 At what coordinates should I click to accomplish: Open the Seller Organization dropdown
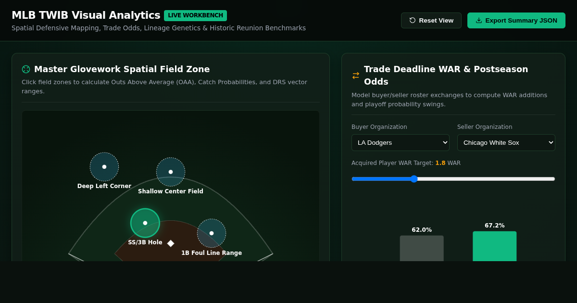[506, 142]
